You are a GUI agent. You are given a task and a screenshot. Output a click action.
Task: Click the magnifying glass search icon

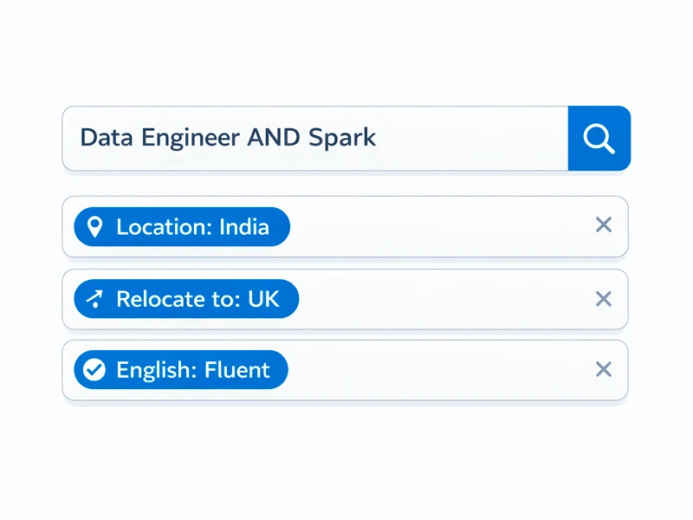599,138
